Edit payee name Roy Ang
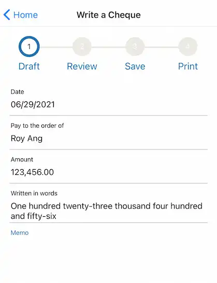 coord(108,139)
